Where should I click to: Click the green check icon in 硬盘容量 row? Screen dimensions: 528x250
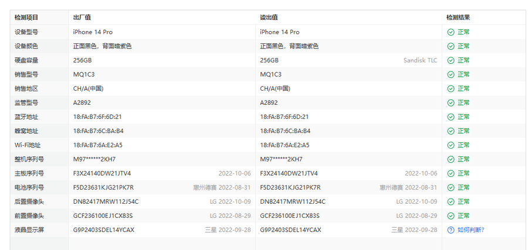451,60
